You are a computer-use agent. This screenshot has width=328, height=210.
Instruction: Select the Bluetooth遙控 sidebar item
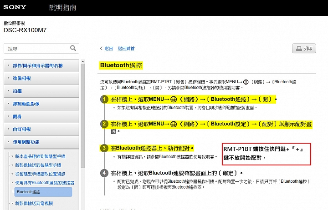click(43, 192)
